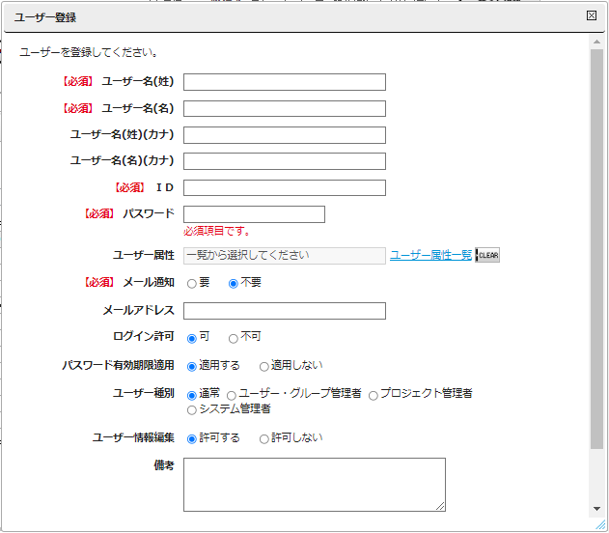Click the CLEAR button beside ユーザー属性一覧

pyautogui.click(x=487, y=255)
